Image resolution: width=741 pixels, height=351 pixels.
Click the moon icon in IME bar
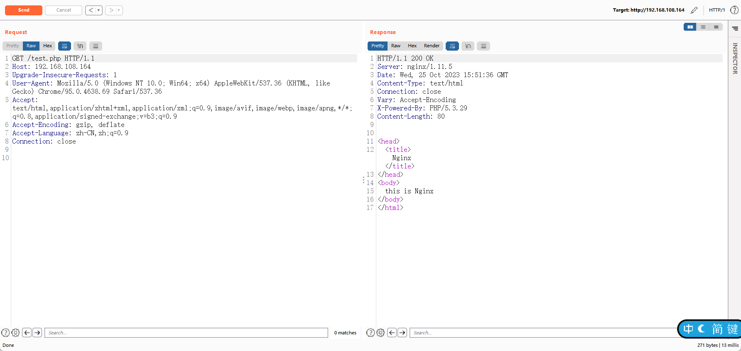tap(702, 329)
